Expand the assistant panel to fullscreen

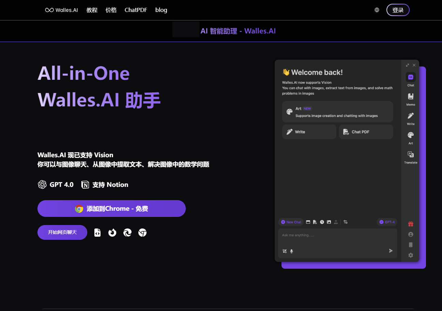tap(408, 65)
